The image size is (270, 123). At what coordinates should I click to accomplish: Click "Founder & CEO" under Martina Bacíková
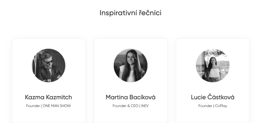pyautogui.click(x=125, y=106)
